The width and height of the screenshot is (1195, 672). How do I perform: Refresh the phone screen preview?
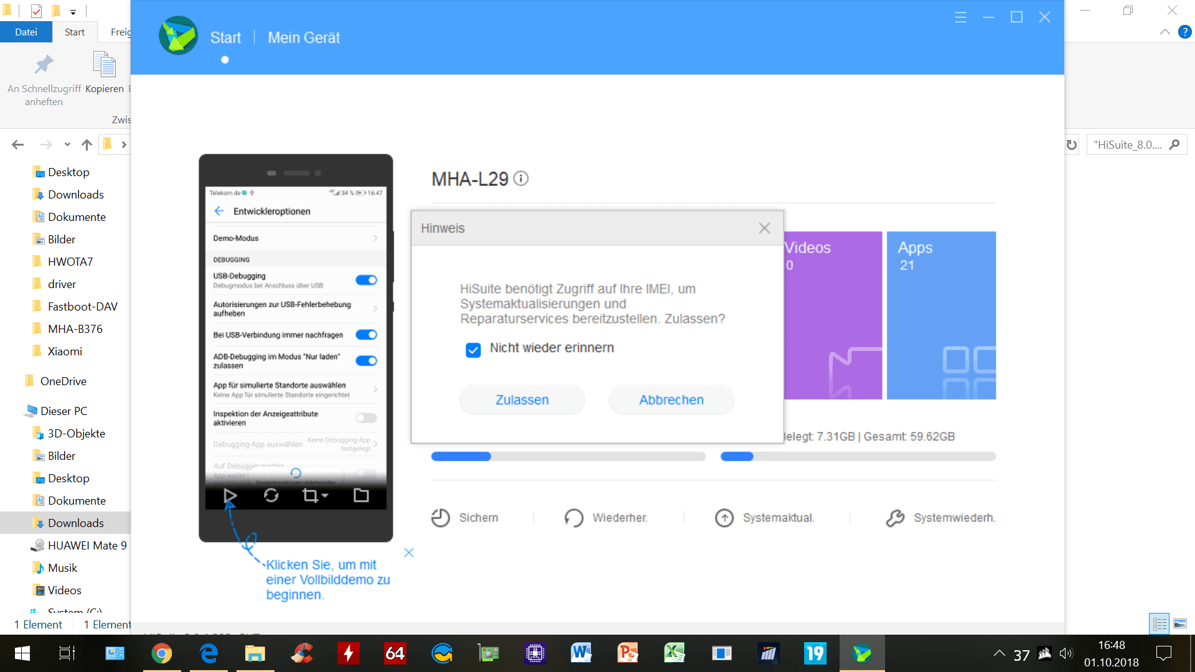(x=271, y=495)
